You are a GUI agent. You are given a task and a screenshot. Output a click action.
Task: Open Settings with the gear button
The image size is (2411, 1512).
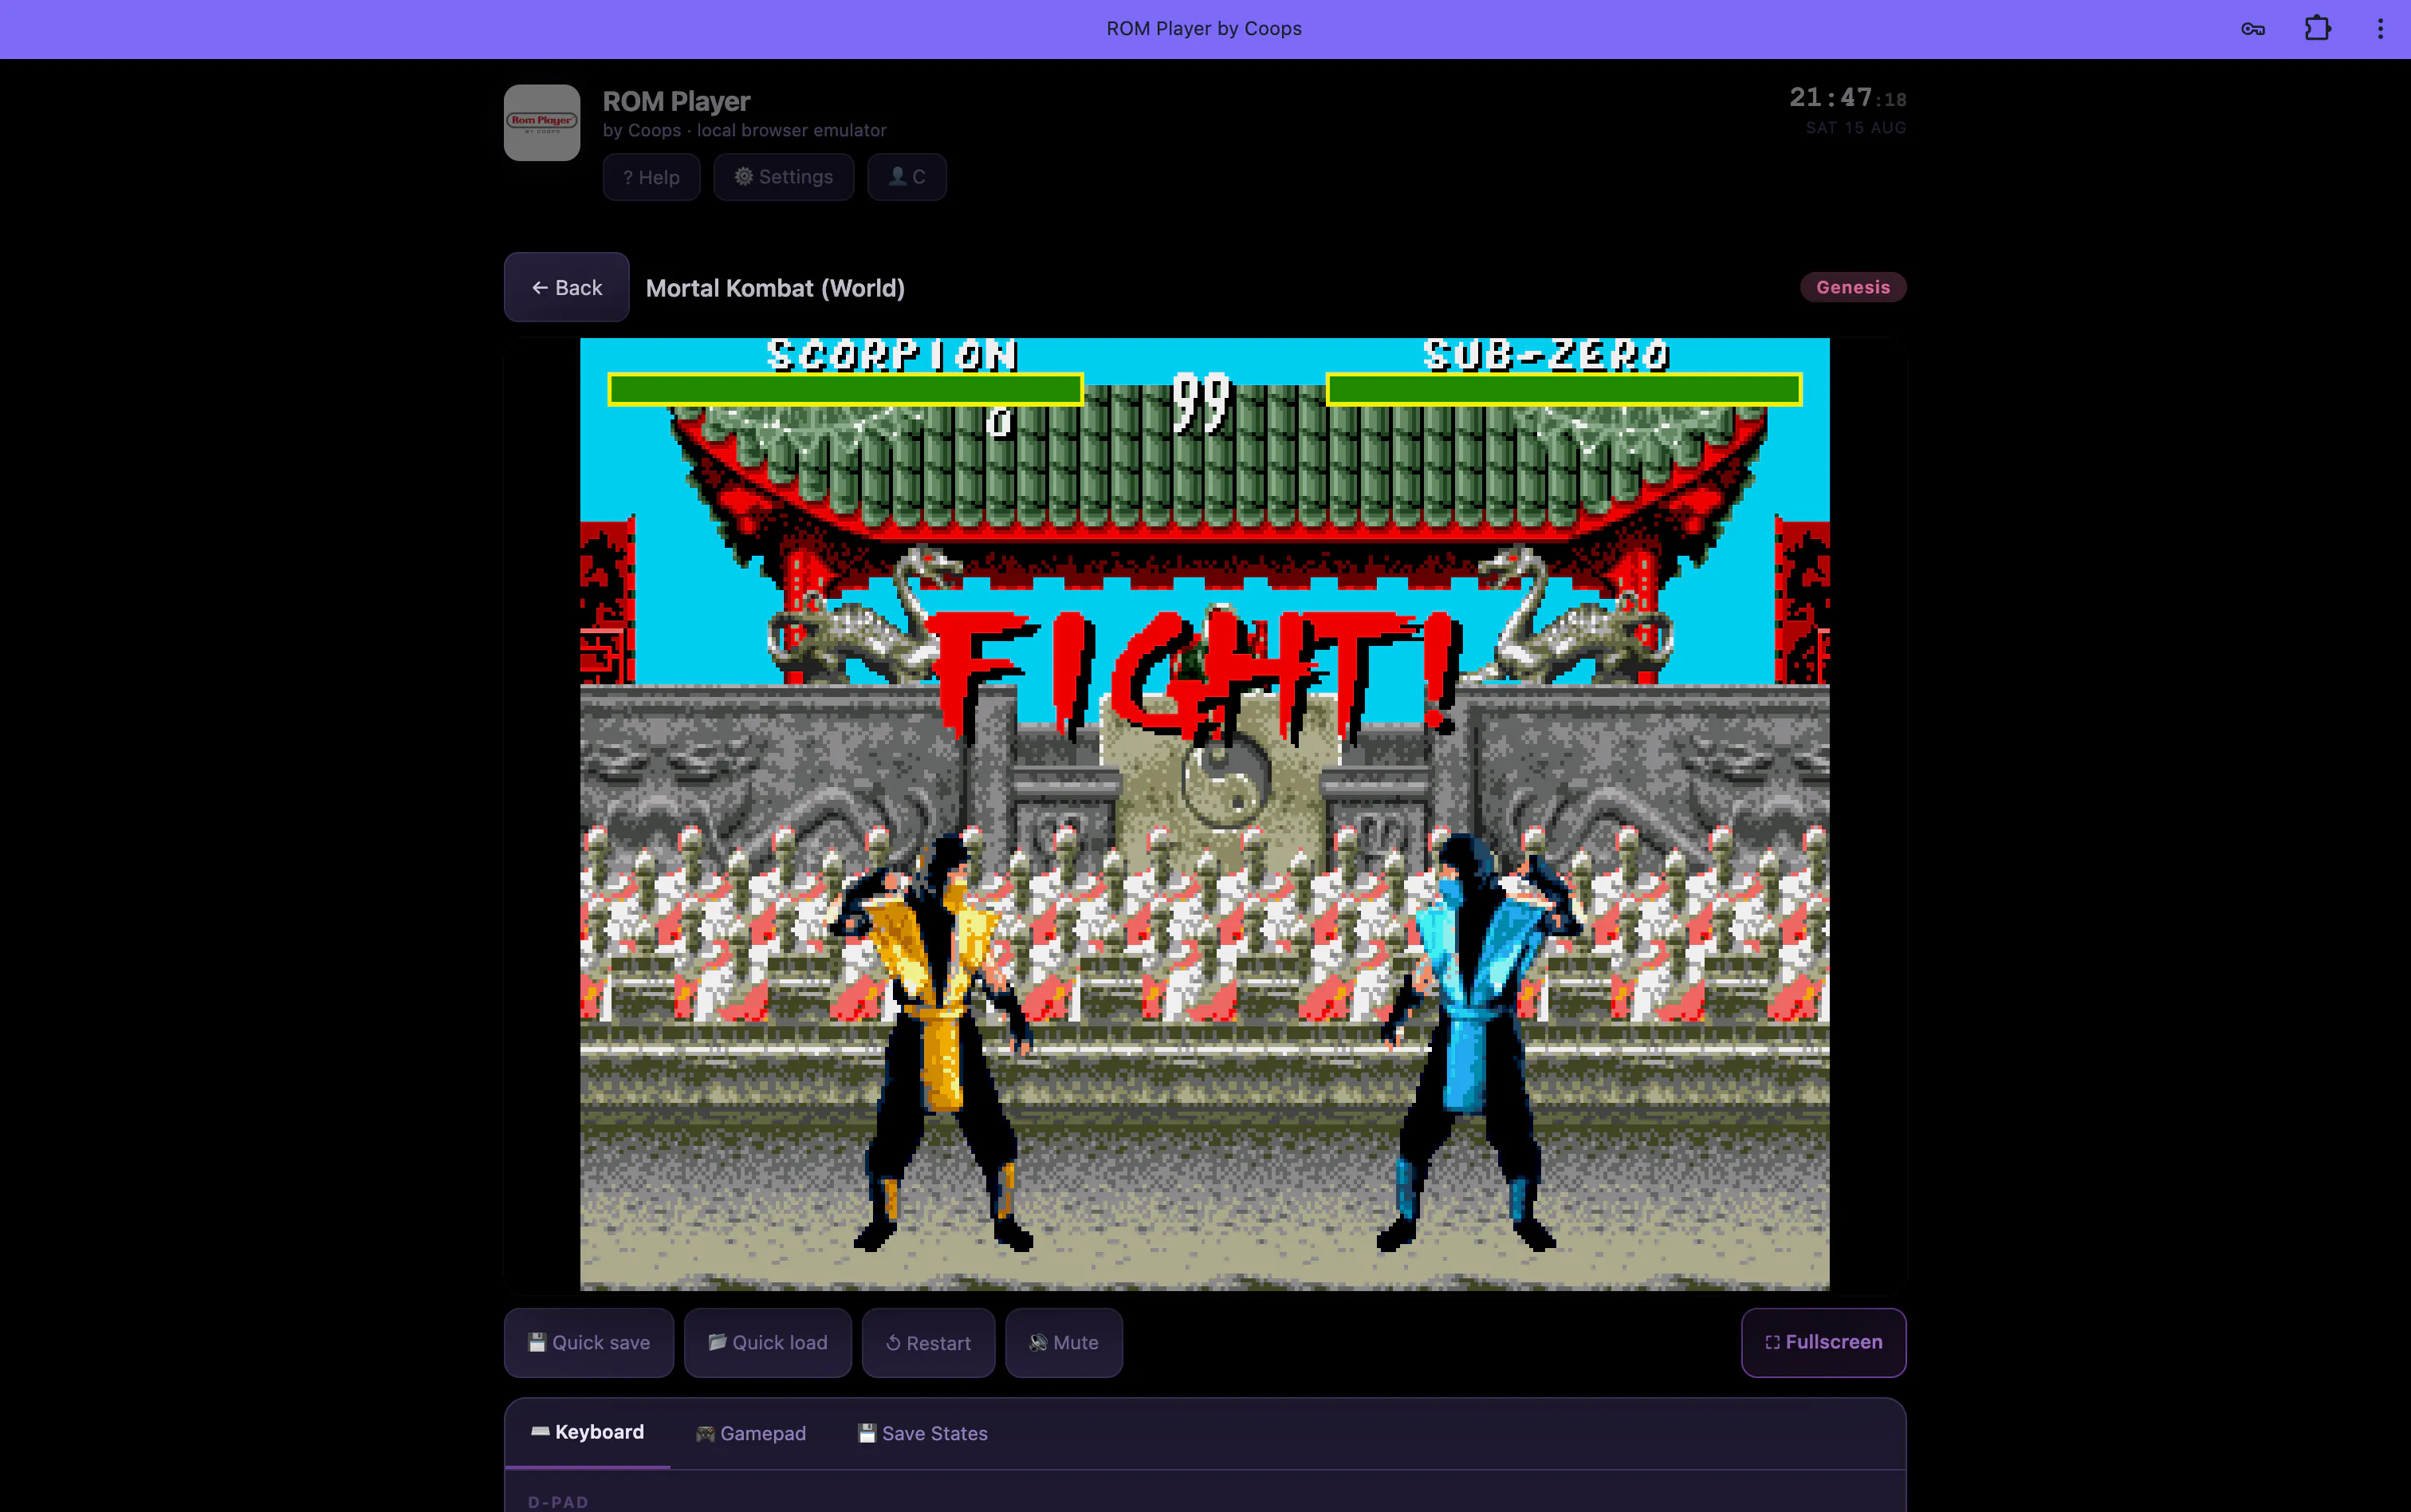pyautogui.click(x=784, y=177)
